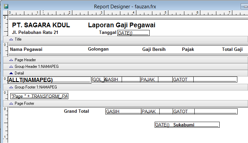248x143 pixels.
Task: Select the Detail band bar
Action: click(x=125, y=73)
